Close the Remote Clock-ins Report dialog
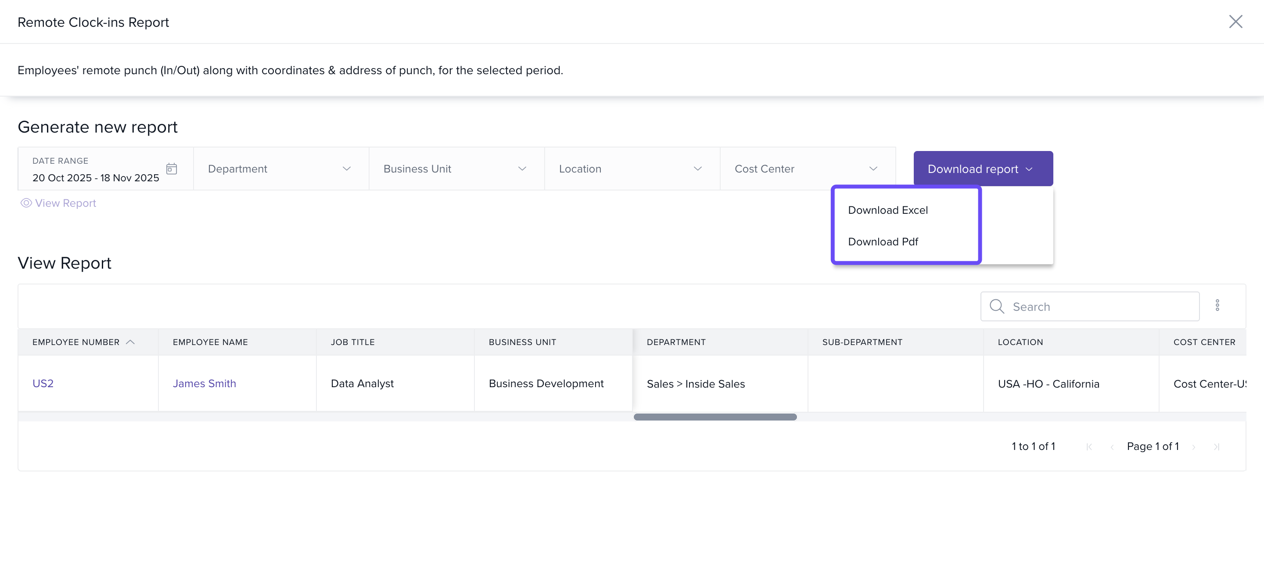Viewport: 1264px width, 579px height. (1235, 22)
